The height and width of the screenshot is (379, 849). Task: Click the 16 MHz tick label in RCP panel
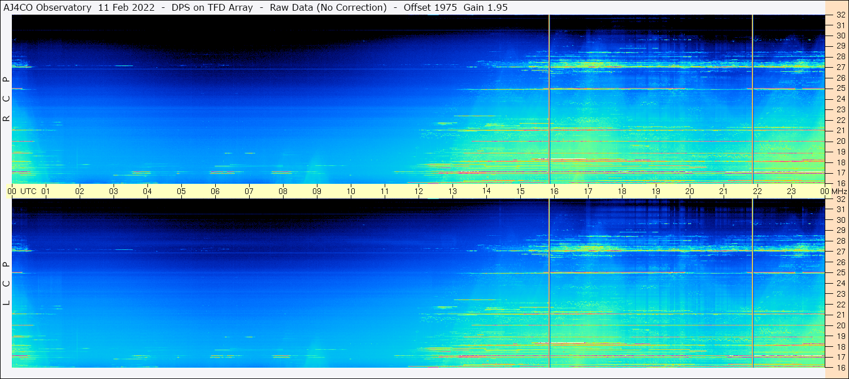[x=841, y=183]
